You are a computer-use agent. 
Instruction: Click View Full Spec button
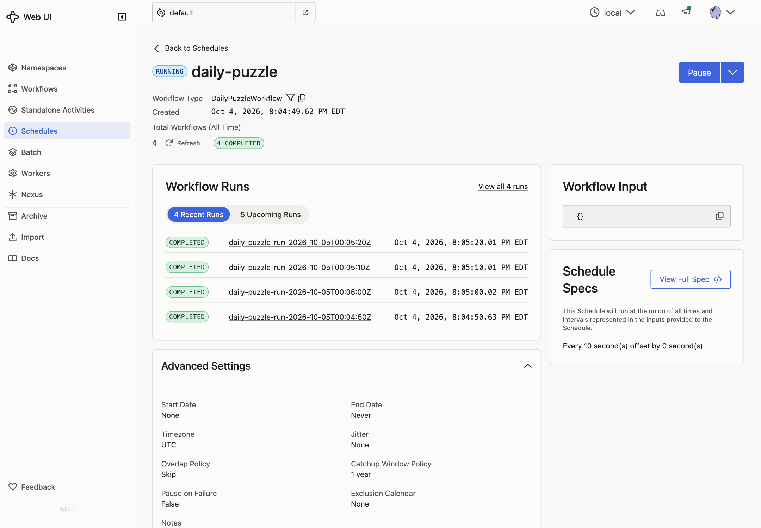click(x=691, y=279)
